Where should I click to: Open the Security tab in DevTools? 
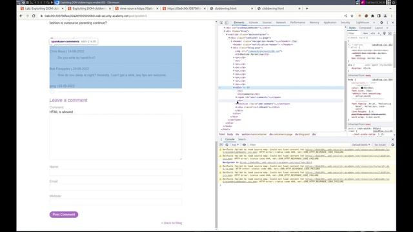[345, 23]
